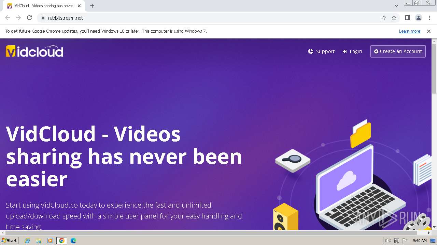Click the volume speaker tray icon

[x=388, y=241]
